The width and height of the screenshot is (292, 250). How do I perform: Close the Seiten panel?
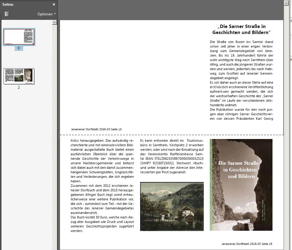click(x=54, y=4)
